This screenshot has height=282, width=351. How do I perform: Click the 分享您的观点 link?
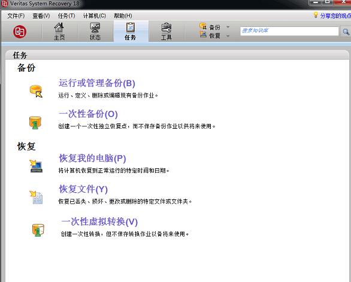335,16
